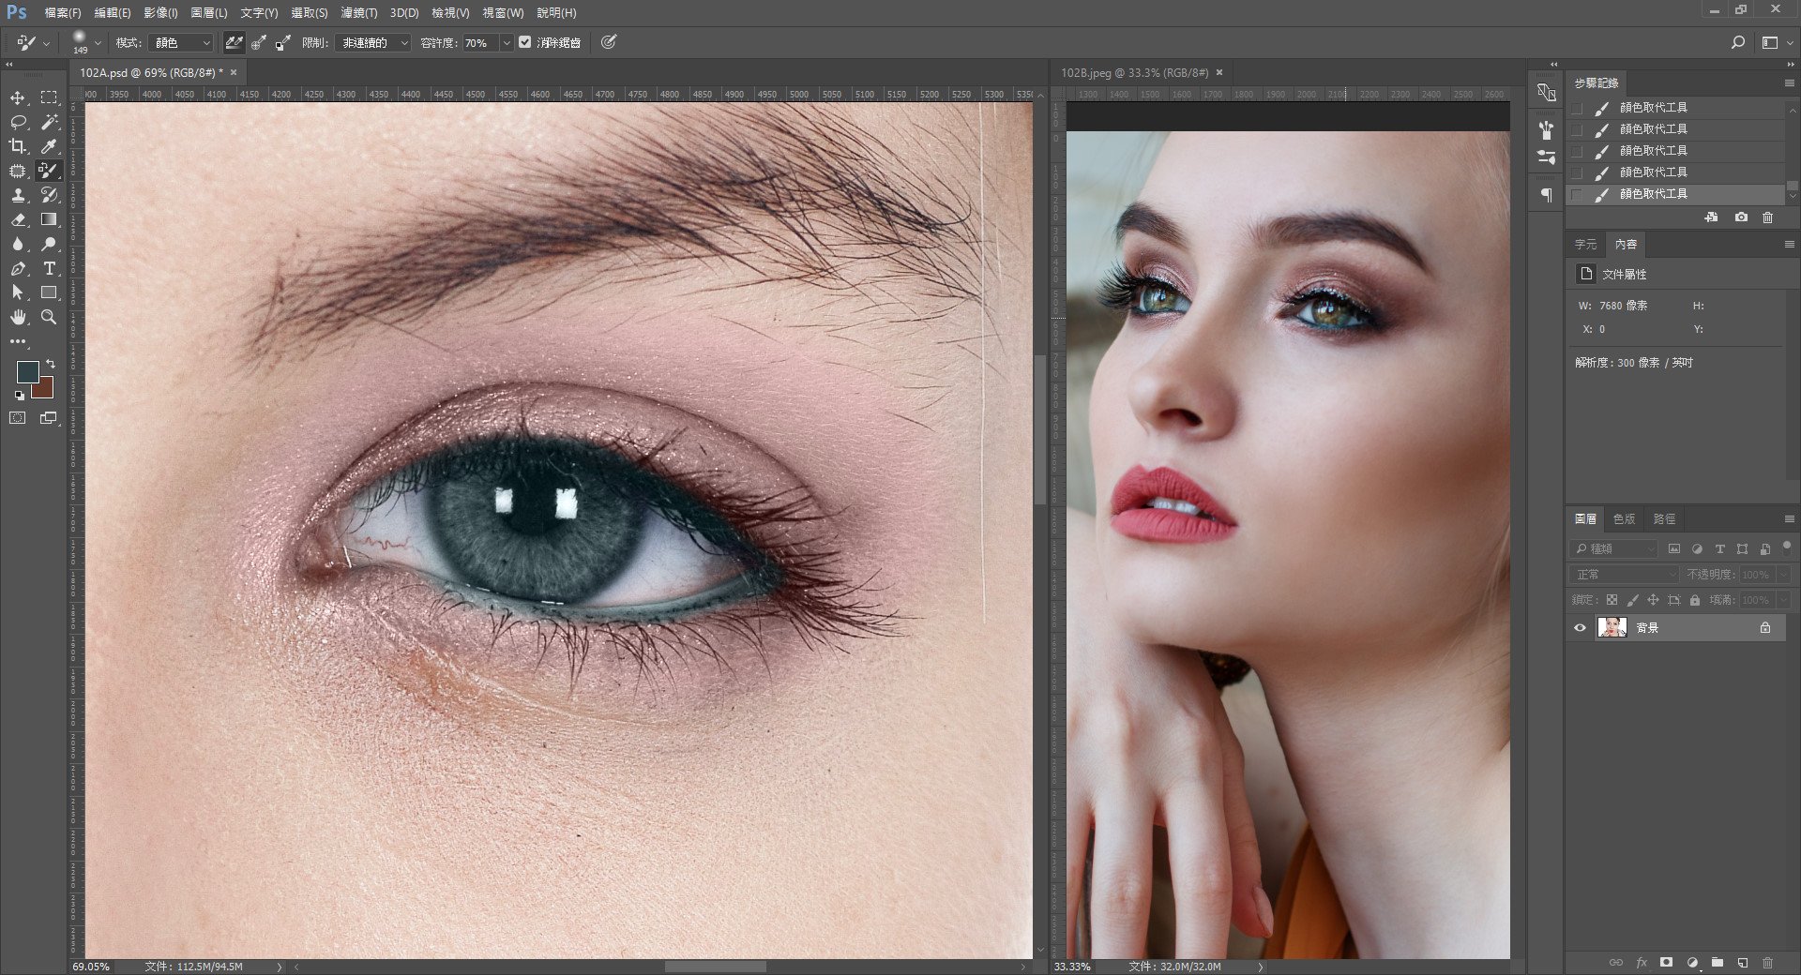The height and width of the screenshot is (975, 1801).
Task: Select the Horizontal Type tool
Action: coord(49,268)
